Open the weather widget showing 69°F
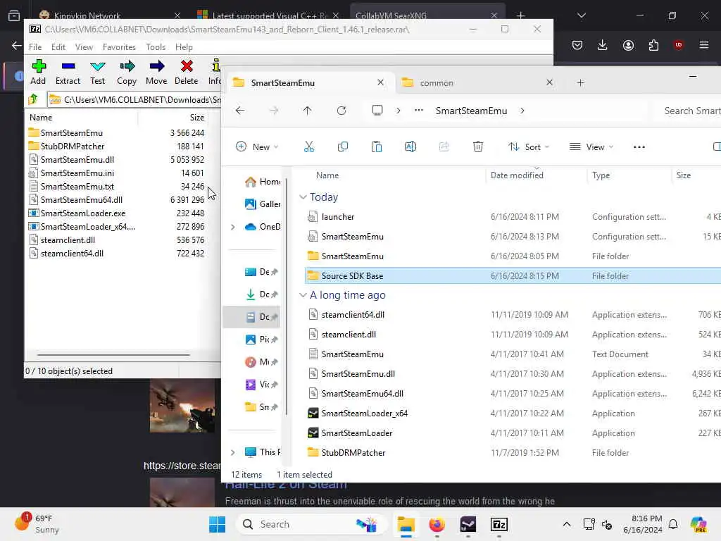The width and height of the screenshot is (721, 541). pos(37,524)
